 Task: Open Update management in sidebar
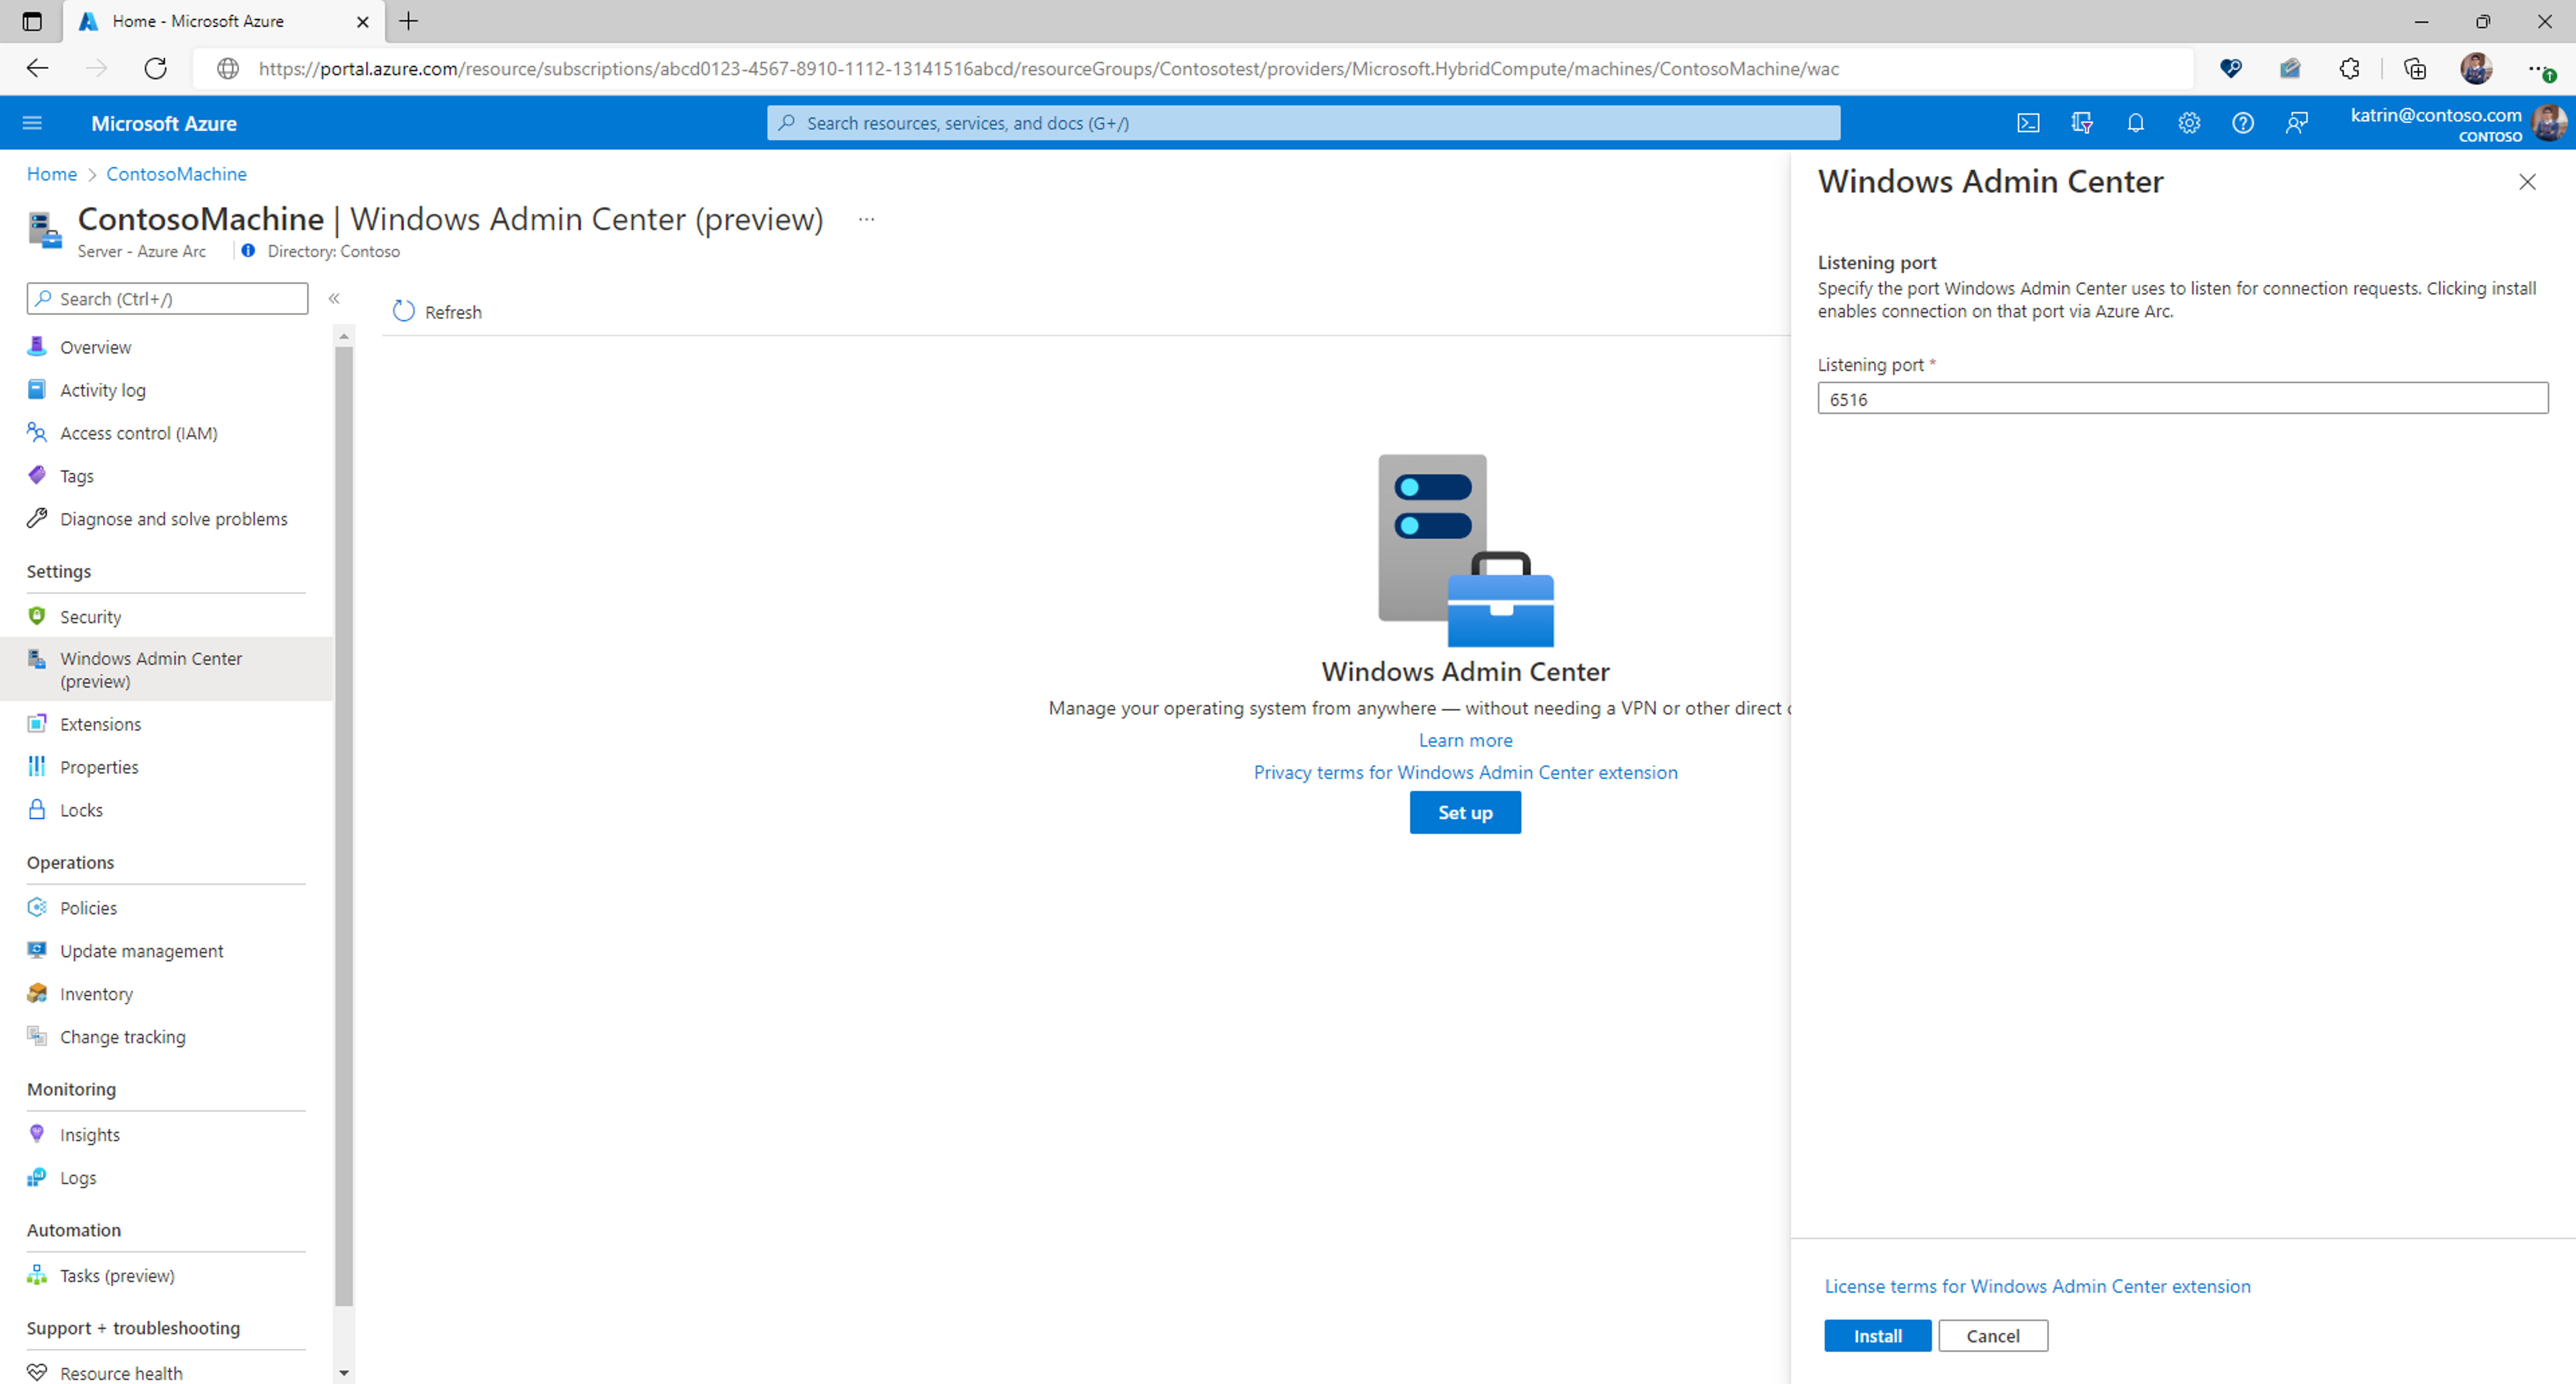pos(141,951)
